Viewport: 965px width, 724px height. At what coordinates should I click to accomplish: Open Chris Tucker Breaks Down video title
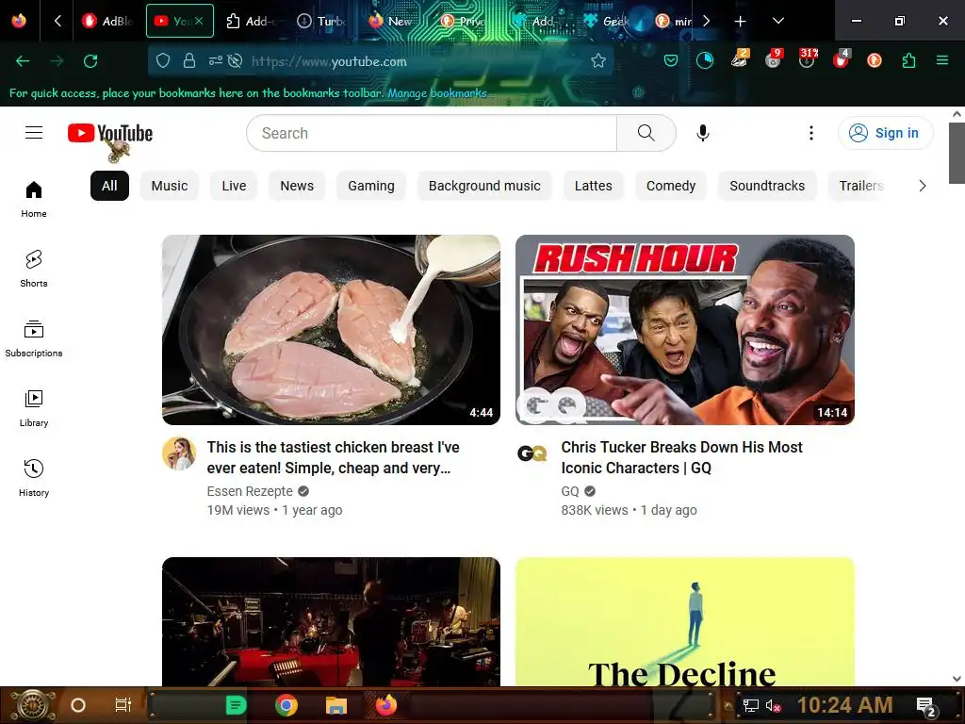pos(682,457)
